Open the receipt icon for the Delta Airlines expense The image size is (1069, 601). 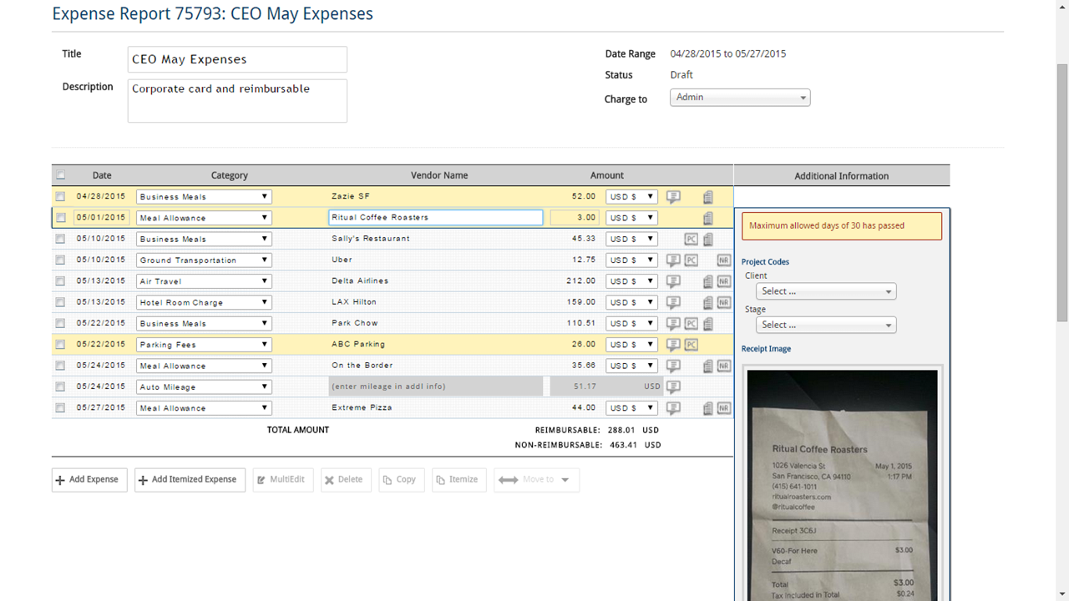point(707,281)
